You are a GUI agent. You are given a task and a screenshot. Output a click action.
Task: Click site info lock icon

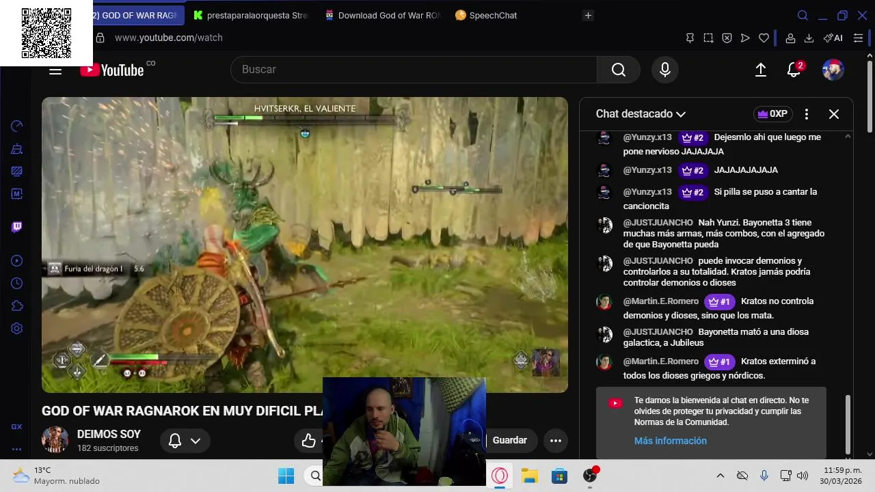[100, 38]
